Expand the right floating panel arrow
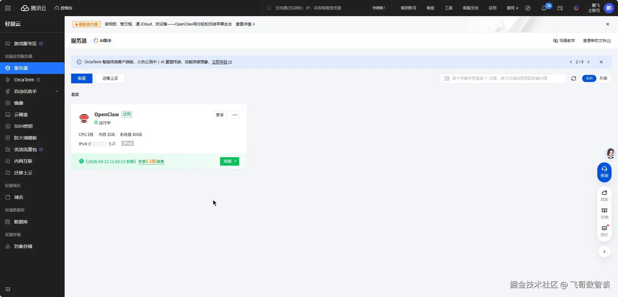 coord(604,251)
